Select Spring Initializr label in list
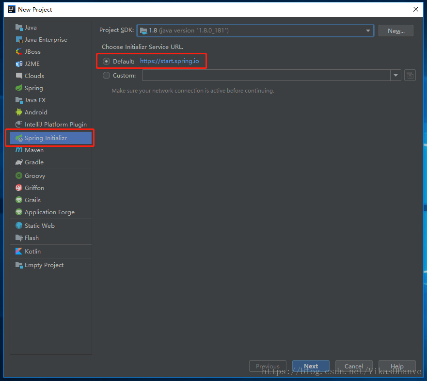Screen dimensions: 427x381 click(46, 138)
